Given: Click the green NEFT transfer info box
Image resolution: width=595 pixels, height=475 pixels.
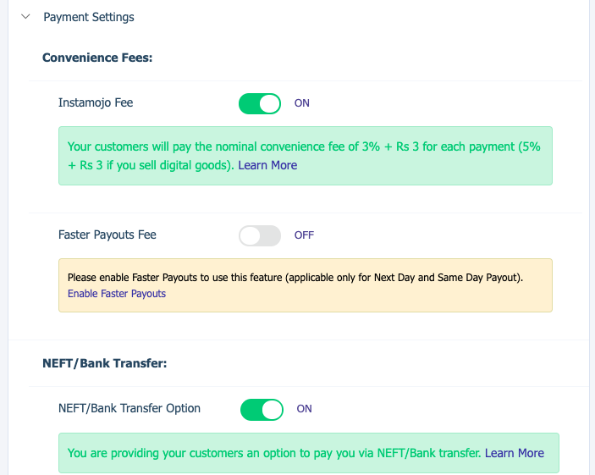Looking at the screenshot, I should (x=305, y=464).
